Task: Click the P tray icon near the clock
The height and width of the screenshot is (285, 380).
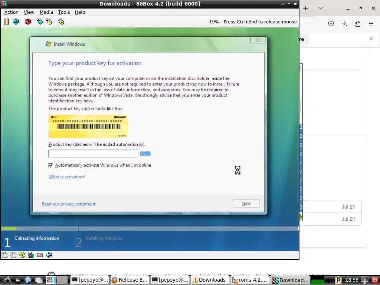Action: [x=338, y=280]
